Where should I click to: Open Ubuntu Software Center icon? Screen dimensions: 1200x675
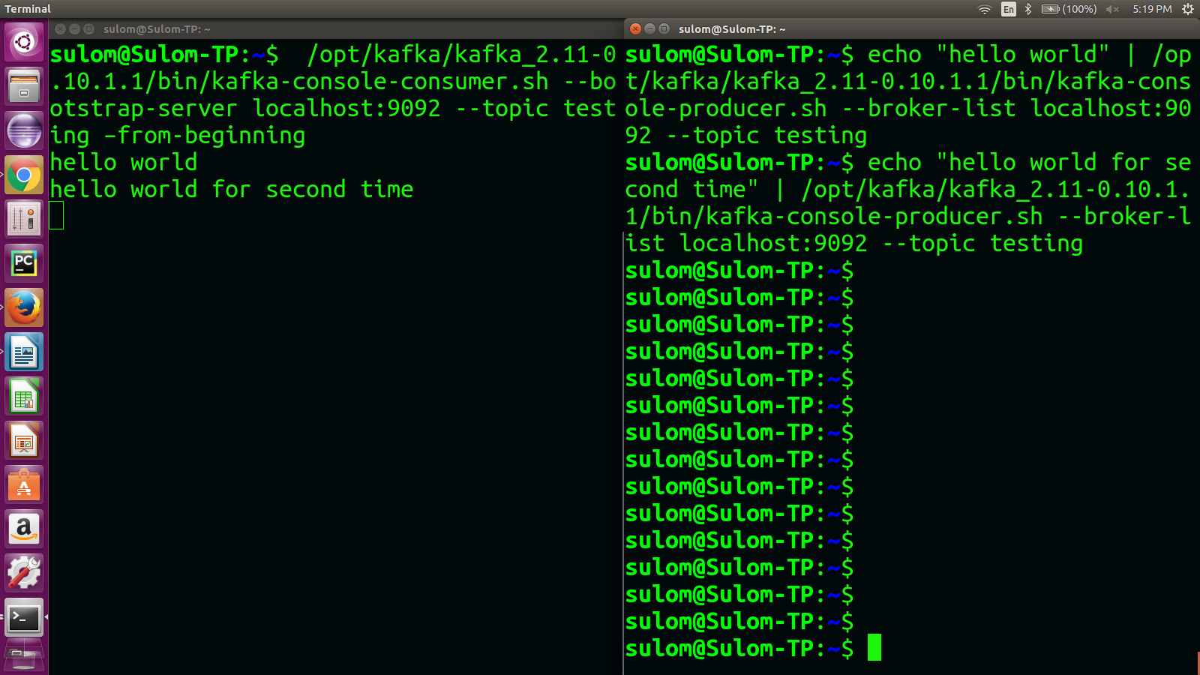[24, 484]
